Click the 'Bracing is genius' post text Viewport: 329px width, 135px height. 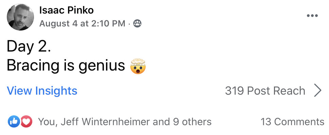click(66, 65)
